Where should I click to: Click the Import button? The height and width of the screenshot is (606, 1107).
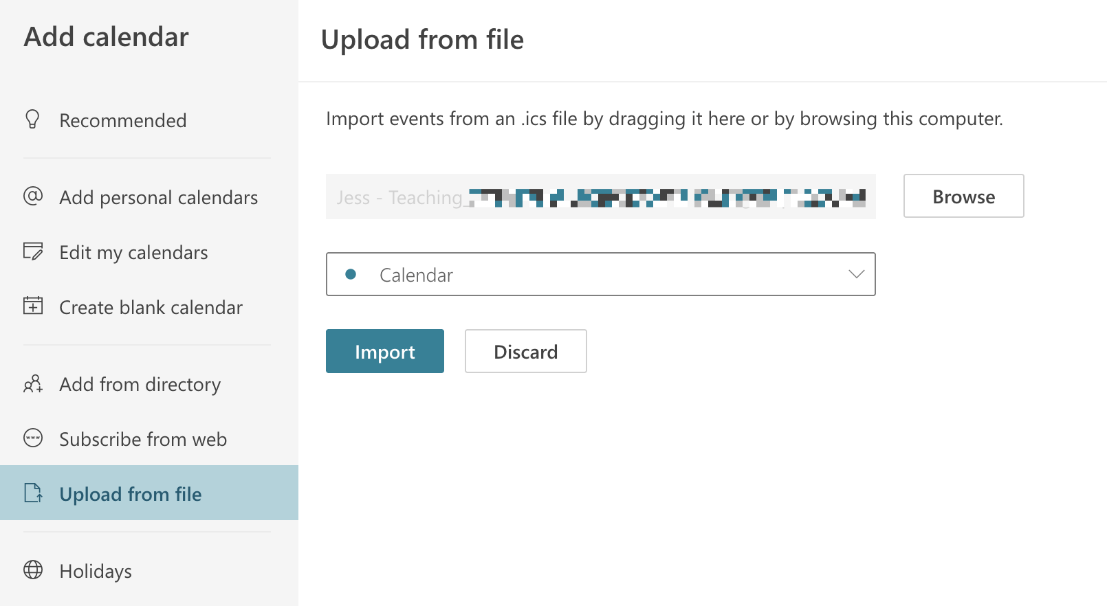[384, 351]
